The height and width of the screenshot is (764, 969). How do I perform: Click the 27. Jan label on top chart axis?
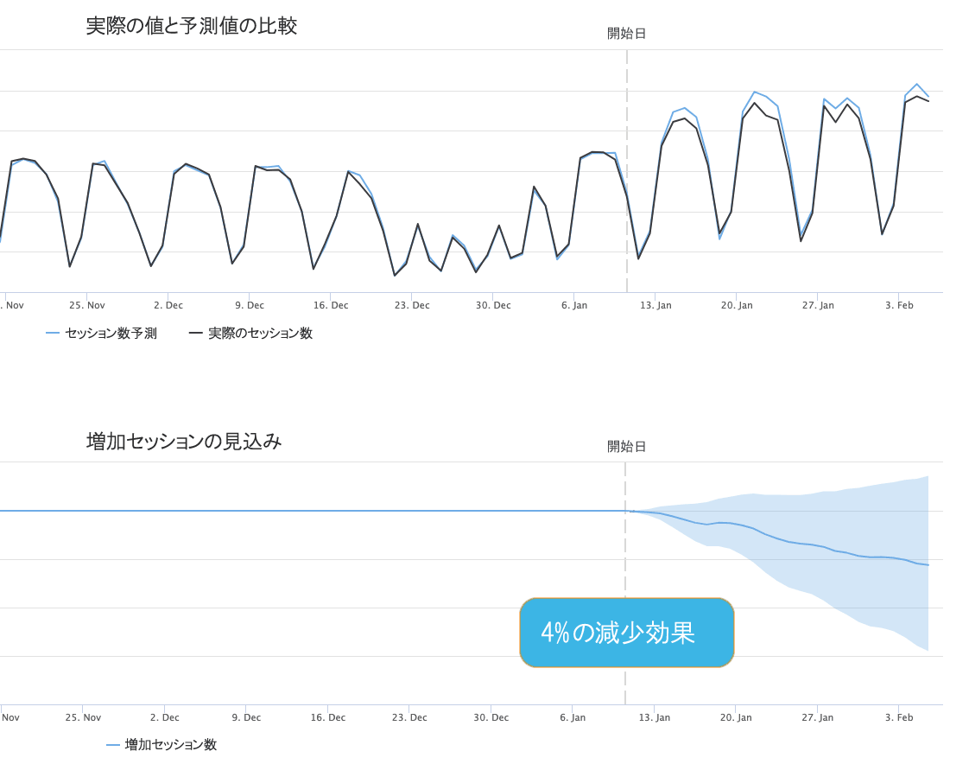pos(818,305)
